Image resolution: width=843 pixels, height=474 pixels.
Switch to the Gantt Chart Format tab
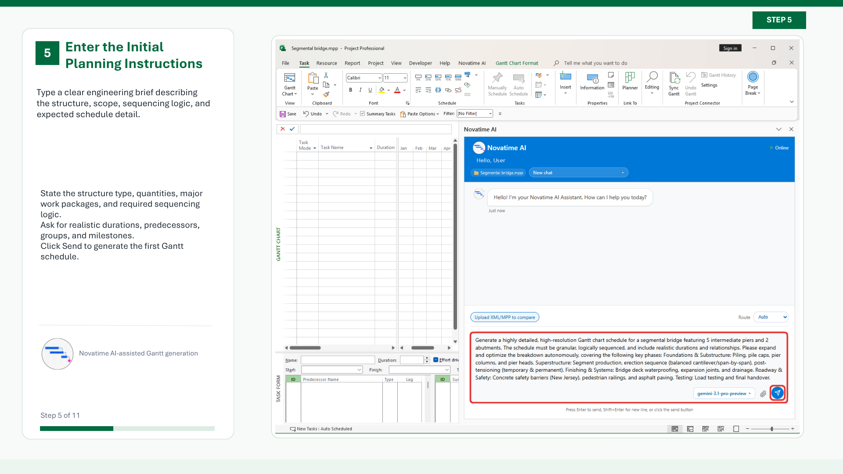[x=517, y=63]
